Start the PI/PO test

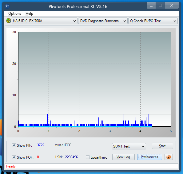(162, 146)
